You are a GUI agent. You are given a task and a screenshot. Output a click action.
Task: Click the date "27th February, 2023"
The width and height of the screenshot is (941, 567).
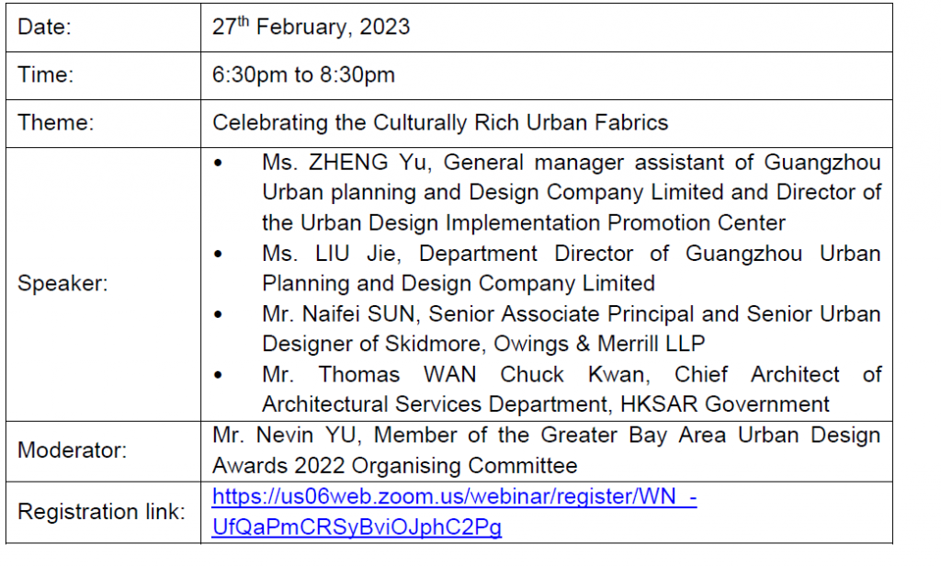tap(311, 28)
